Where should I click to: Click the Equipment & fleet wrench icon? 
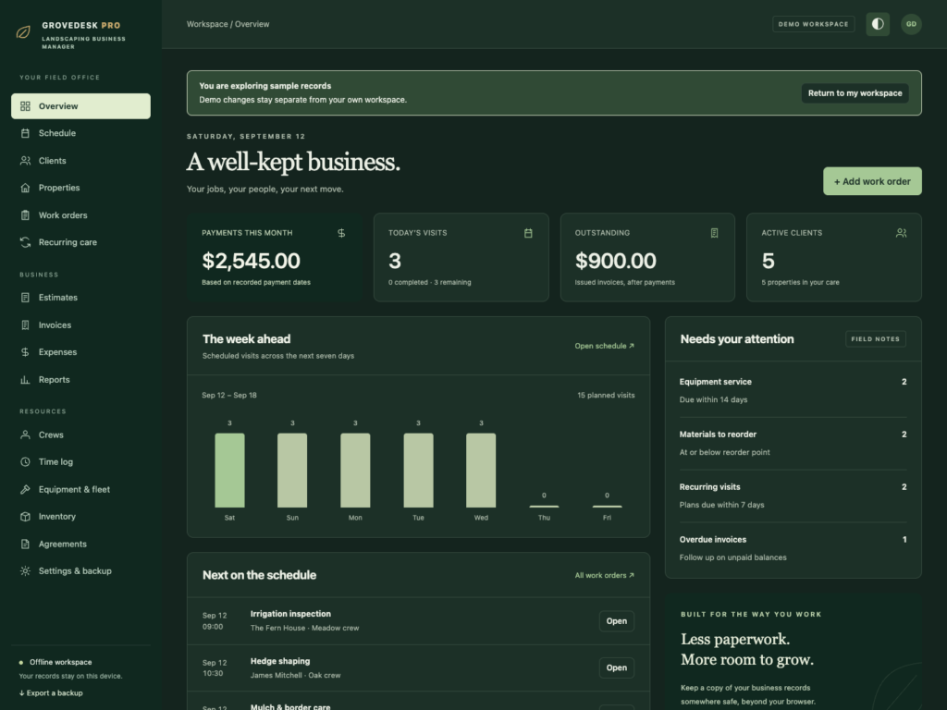(25, 490)
